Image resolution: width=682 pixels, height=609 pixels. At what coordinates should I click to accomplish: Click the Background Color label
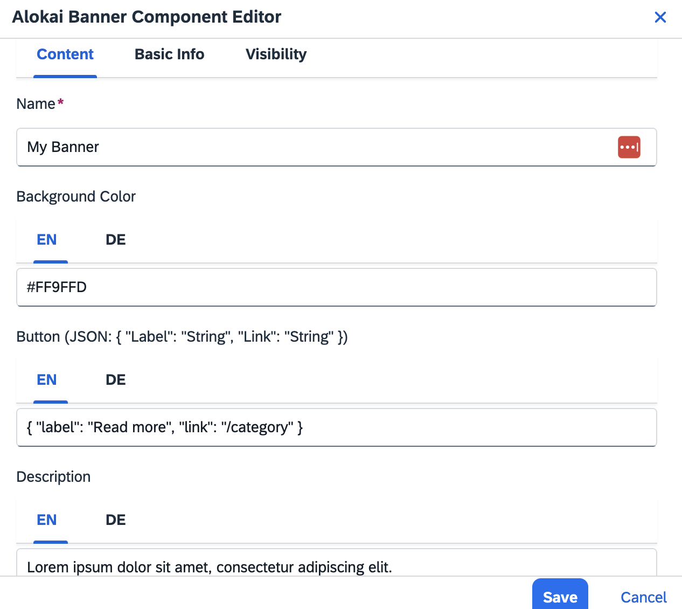(x=76, y=197)
